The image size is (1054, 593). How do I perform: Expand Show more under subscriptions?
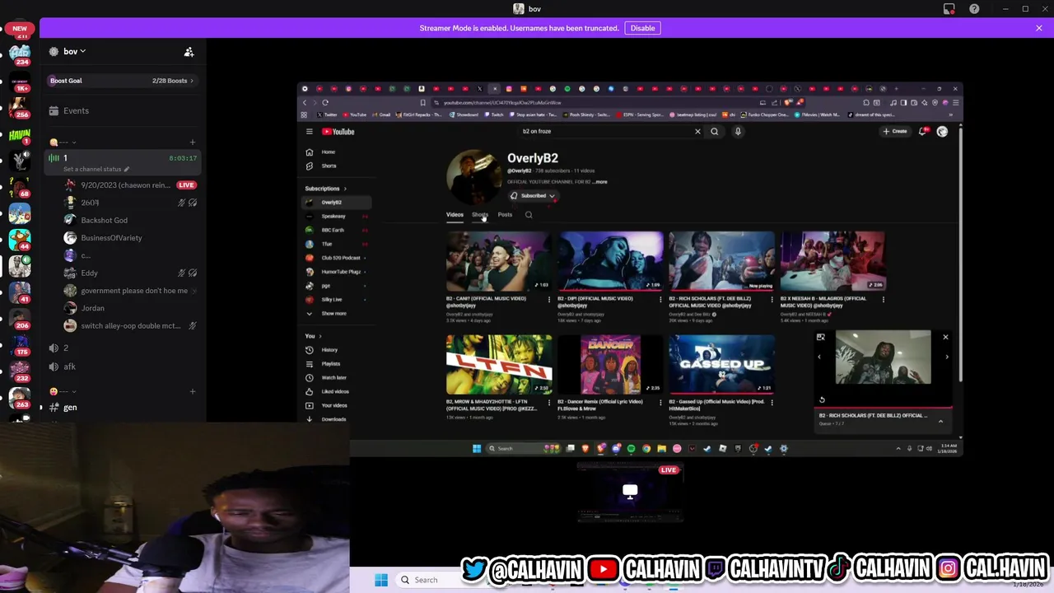point(337,313)
